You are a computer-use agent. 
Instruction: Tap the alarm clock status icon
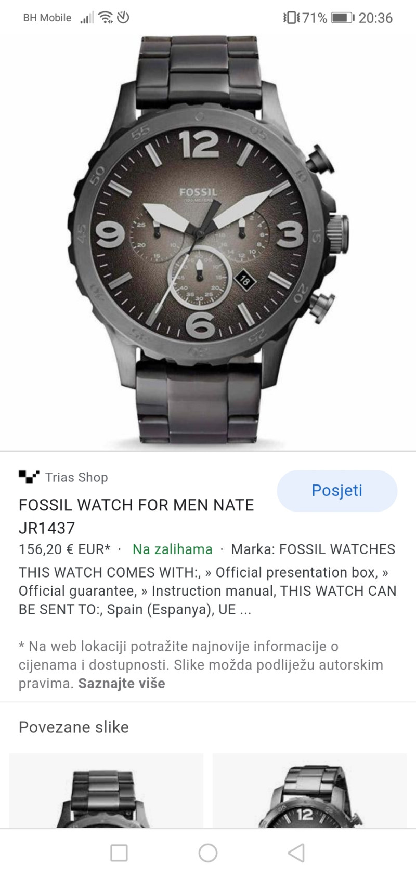coord(123,18)
